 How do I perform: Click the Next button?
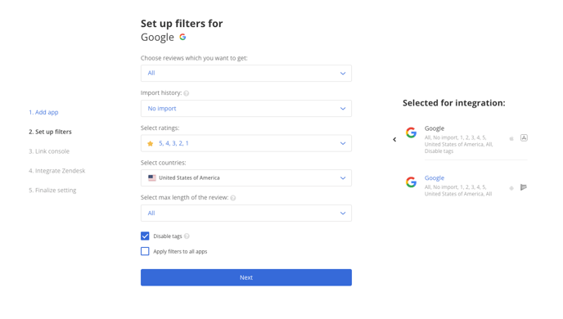pyautogui.click(x=246, y=277)
